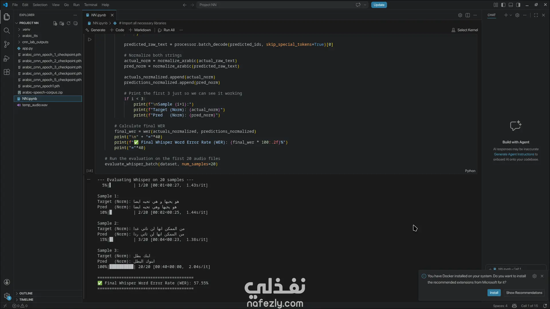The width and height of the screenshot is (550, 309).
Task: Open the command center dropdown chevron
Action: click(365, 5)
